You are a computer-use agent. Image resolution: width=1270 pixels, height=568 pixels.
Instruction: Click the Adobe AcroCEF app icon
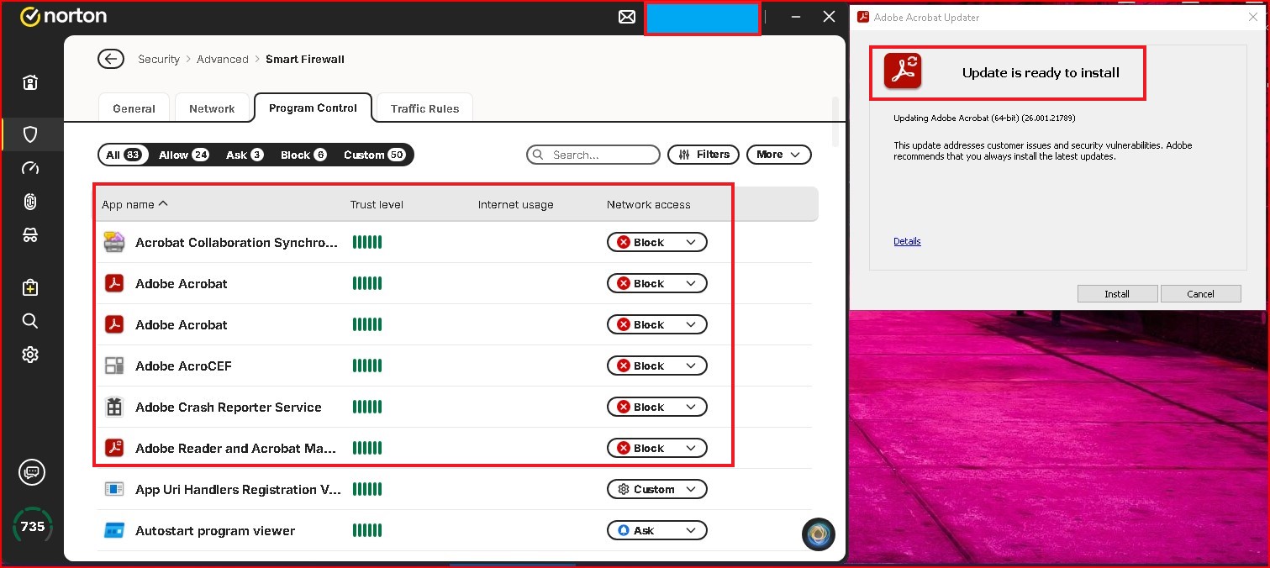click(x=114, y=366)
